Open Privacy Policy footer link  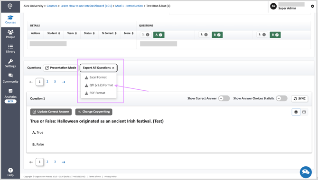pyautogui.click(x=111, y=177)
